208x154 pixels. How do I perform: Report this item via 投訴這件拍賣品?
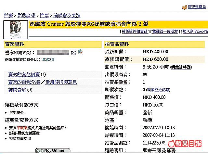[135, 32]
